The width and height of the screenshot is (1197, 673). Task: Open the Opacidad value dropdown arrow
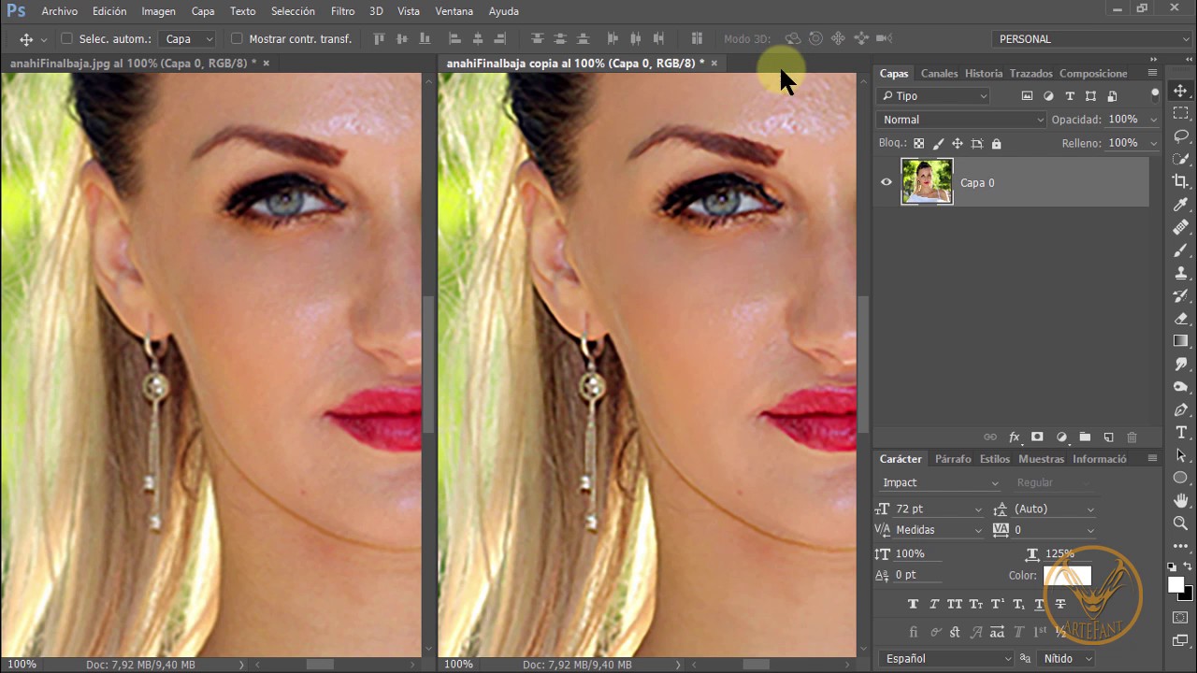point(1153,120)
